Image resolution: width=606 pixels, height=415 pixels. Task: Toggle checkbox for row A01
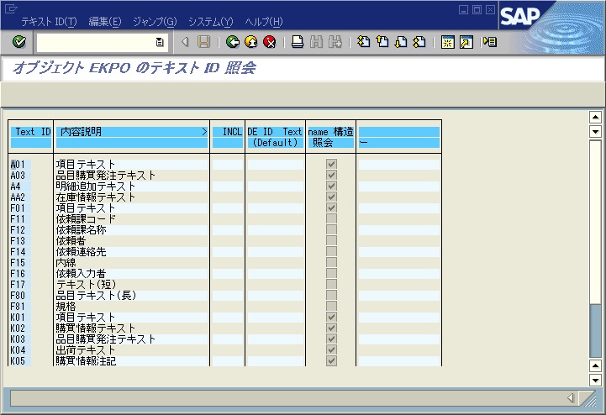click(331, 164)
